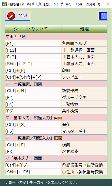112x186 pixels.
Task: Select the グループ変更 cell
Action: click(84, 98)
